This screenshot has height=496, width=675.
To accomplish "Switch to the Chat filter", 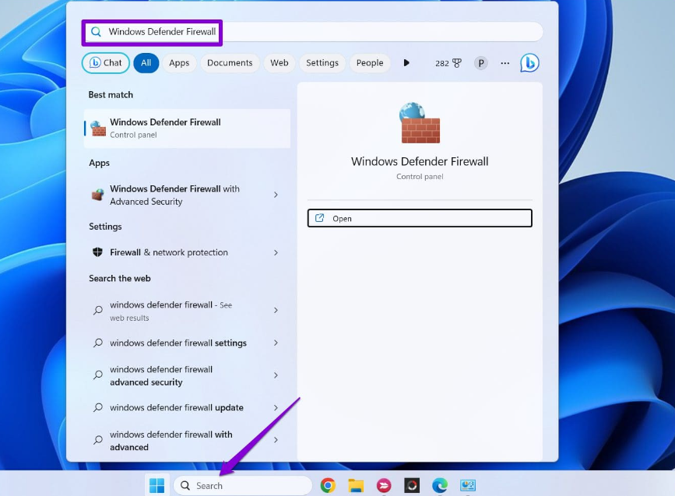I will (105, 63).
